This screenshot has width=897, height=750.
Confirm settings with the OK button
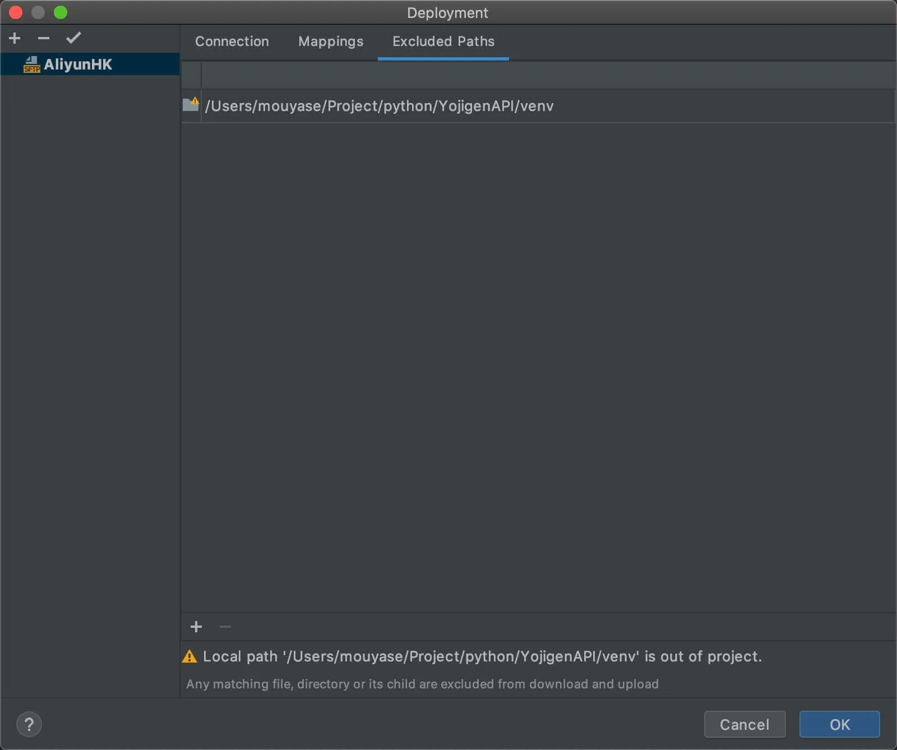(x=839, y=724)
